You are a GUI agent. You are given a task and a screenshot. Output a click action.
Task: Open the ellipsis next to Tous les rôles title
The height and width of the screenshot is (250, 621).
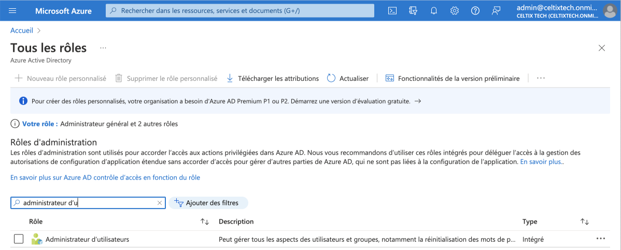point(103,48)
